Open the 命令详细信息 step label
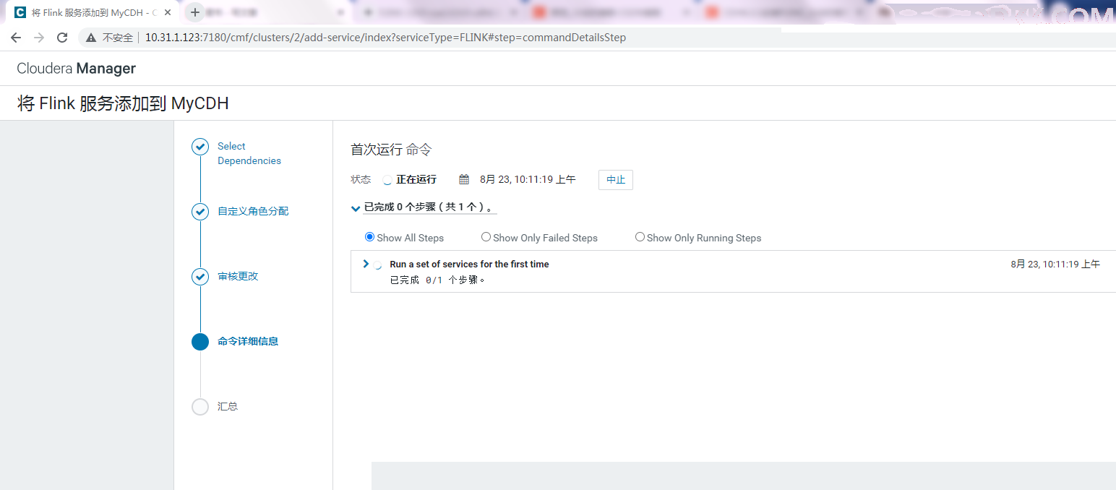This screenshot has height=490, width=1116. pyautogui.click(x=248, y=342)
